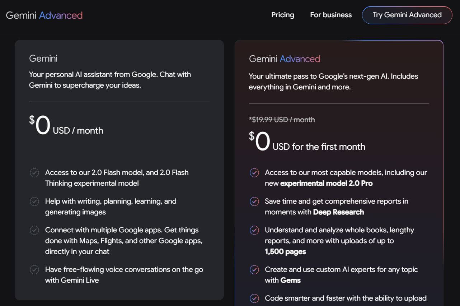This screenshot has width=460, height=306.
Task: Click the Gemini Advanced logo
Action: coord(44,15)
